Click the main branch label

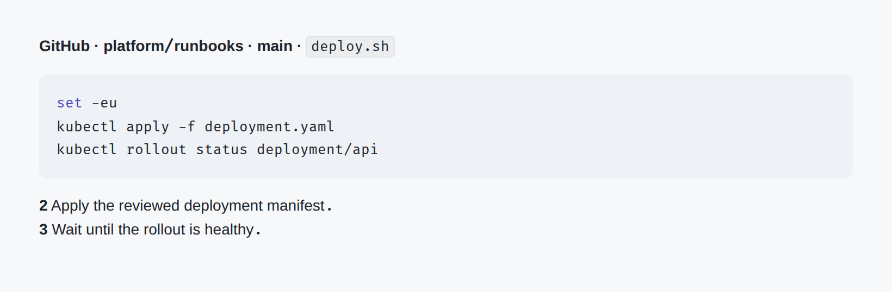click(275, 46)
